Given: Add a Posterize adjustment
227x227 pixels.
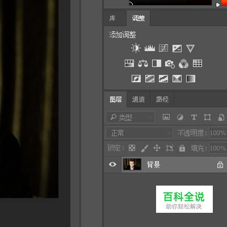Looking at the screenshot, I should pyautogui.click(x=150, y=78).
